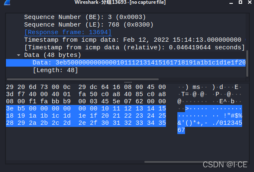Click hex byte 3e starting the highlighted data
The width and height of the screenshot is (254, 172).
[10, 109]
